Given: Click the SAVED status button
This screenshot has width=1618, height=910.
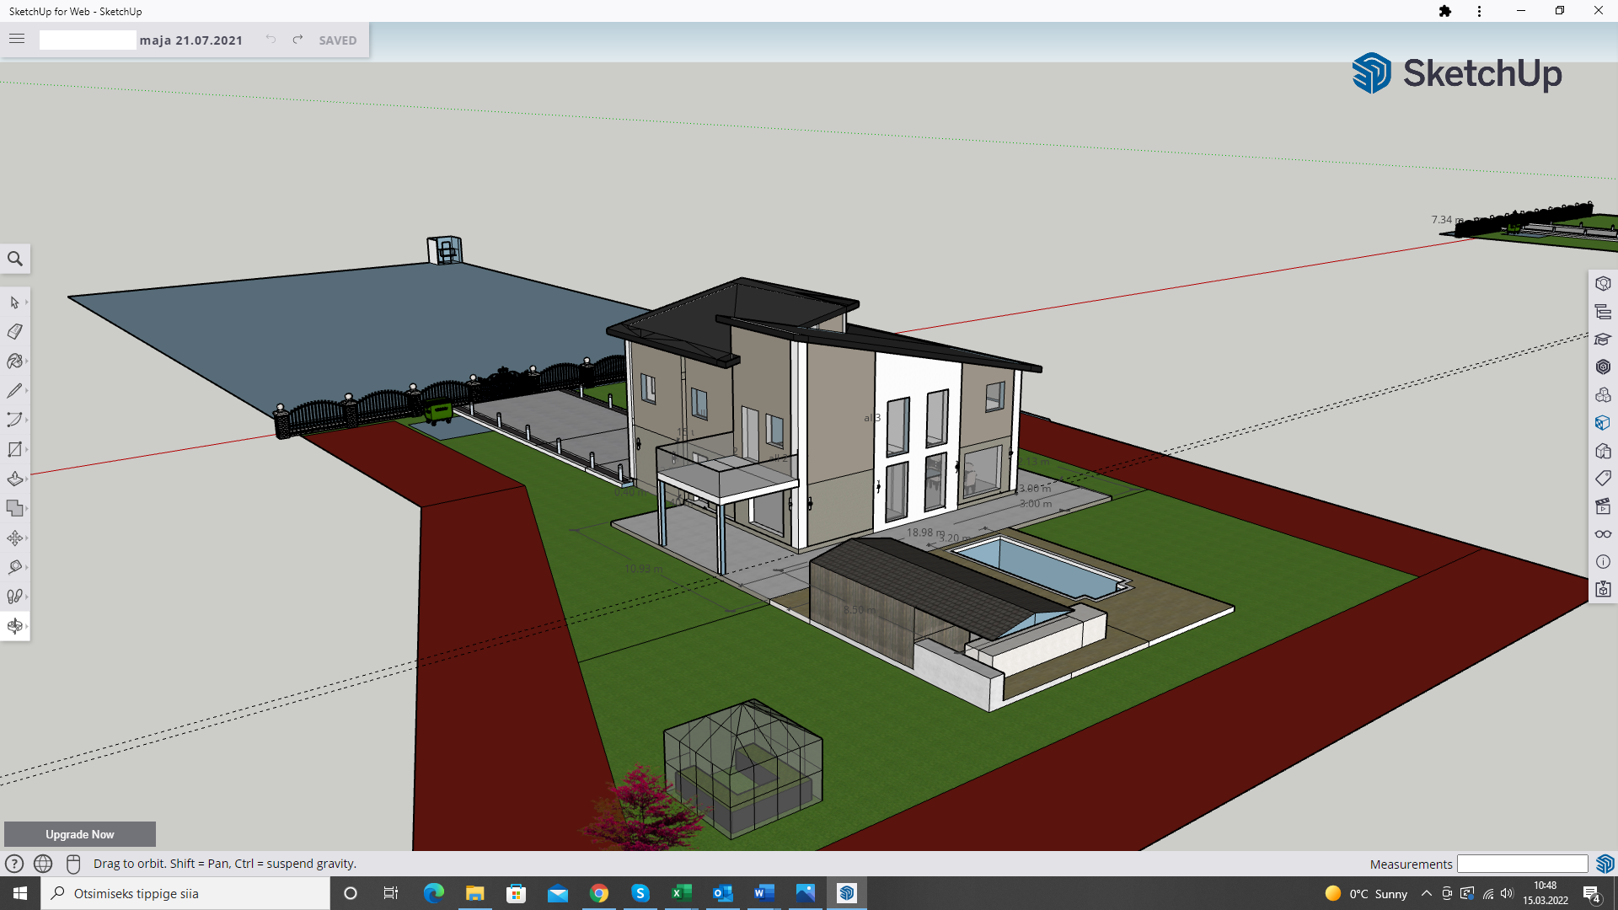Looking at the screenshot, I should coord(337,40).
